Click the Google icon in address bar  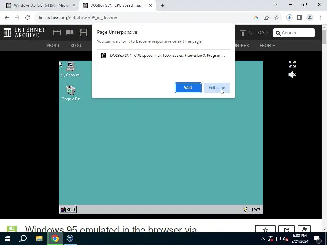(256, 18)
